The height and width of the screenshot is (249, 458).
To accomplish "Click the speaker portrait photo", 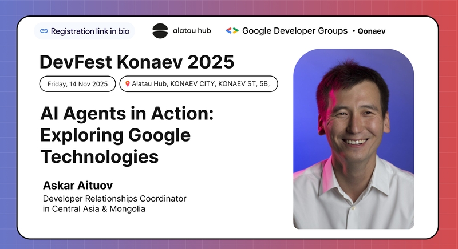I will click(x=353, y=139).
